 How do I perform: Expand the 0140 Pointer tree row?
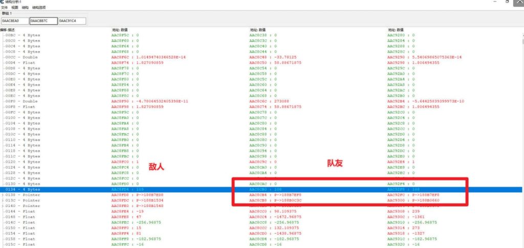[x=3, y=206]
